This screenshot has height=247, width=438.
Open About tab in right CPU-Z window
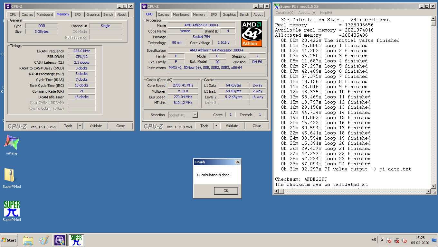[258, 14]
